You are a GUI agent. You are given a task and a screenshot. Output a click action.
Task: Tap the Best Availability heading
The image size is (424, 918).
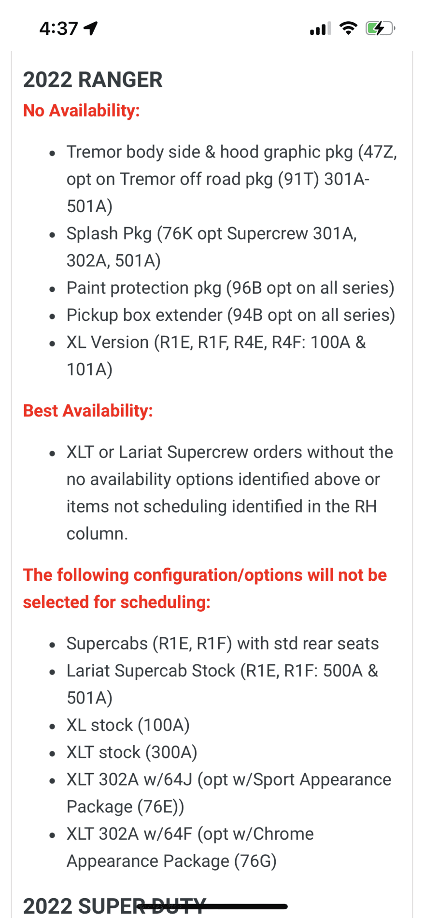tap(88, 411)
